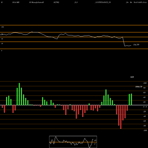Viewport: 148px width, 148px height.
Task: Click the "SI & MR" header label
Action: coord(16,2)
